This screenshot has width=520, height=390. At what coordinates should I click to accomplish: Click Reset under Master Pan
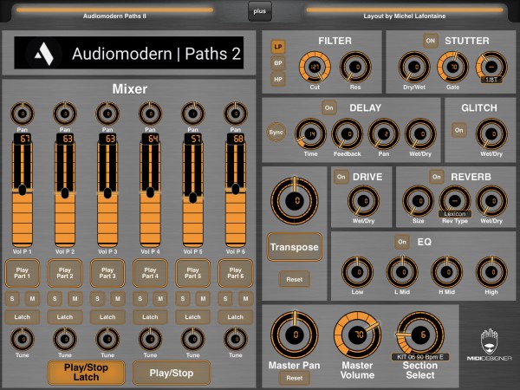[x=295, y=378]
